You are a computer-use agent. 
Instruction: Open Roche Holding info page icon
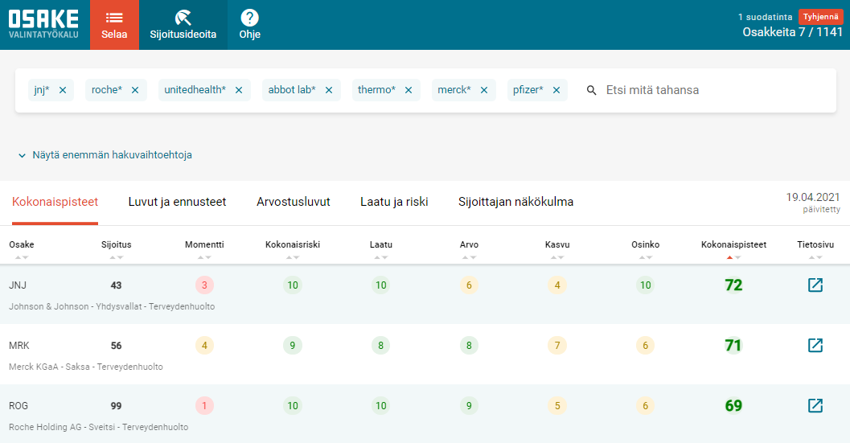tap(815, 405)
